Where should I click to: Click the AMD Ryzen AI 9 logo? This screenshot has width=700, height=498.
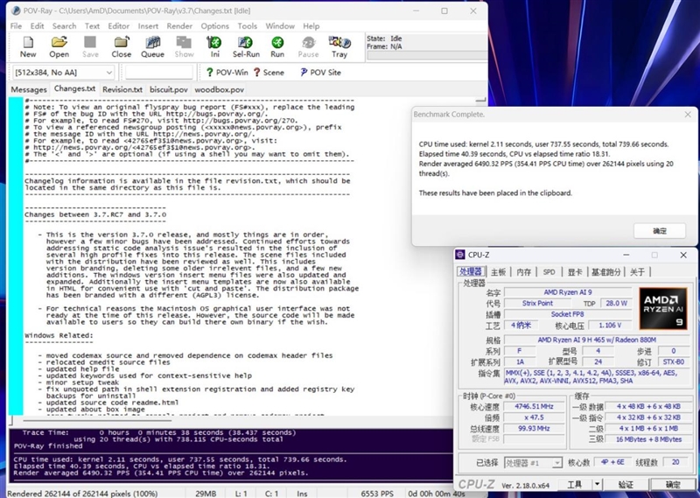coord(663,308)
